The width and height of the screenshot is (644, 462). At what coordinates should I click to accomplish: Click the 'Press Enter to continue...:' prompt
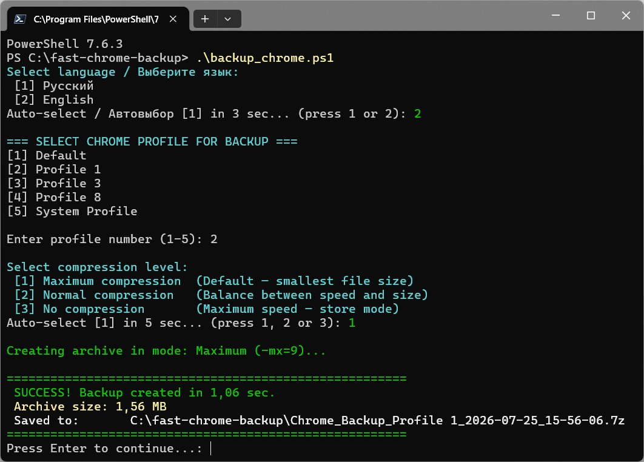pos(105,449)
